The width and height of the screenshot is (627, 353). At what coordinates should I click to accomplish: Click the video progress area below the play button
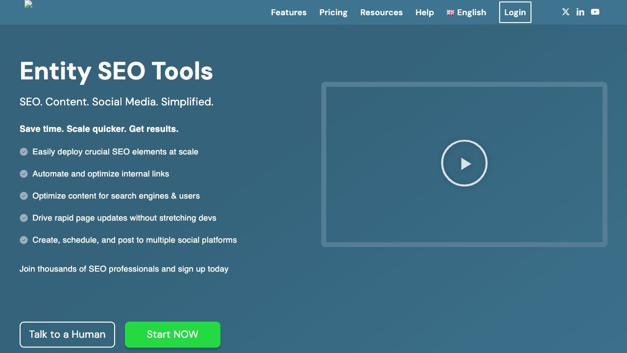(464, 230)
